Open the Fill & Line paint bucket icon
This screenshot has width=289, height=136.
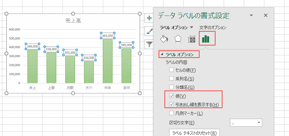(x=164, y=39)
